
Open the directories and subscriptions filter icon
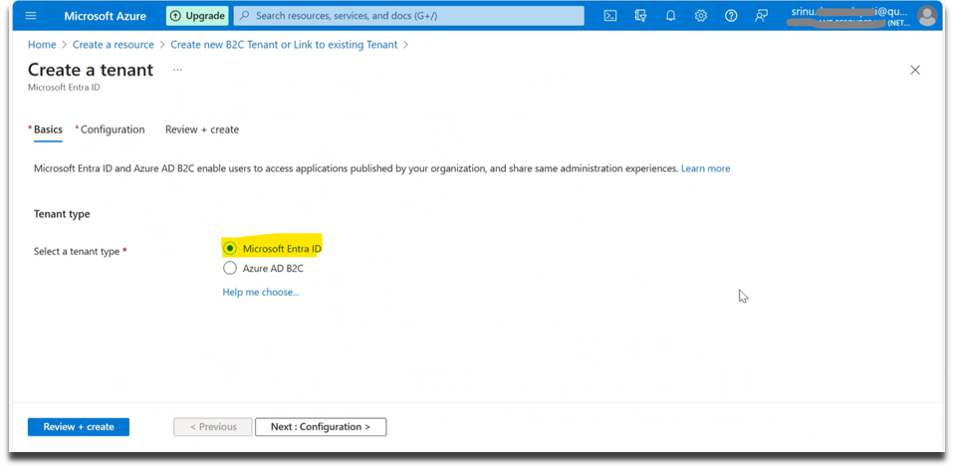(640, 16)
